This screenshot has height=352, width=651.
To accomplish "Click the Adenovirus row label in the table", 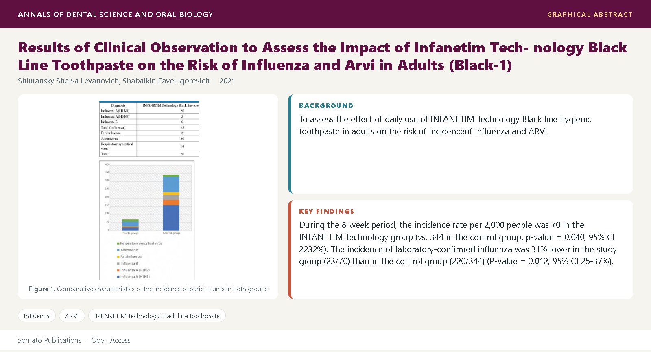I will pyautogui.click(x=109, y=139).
